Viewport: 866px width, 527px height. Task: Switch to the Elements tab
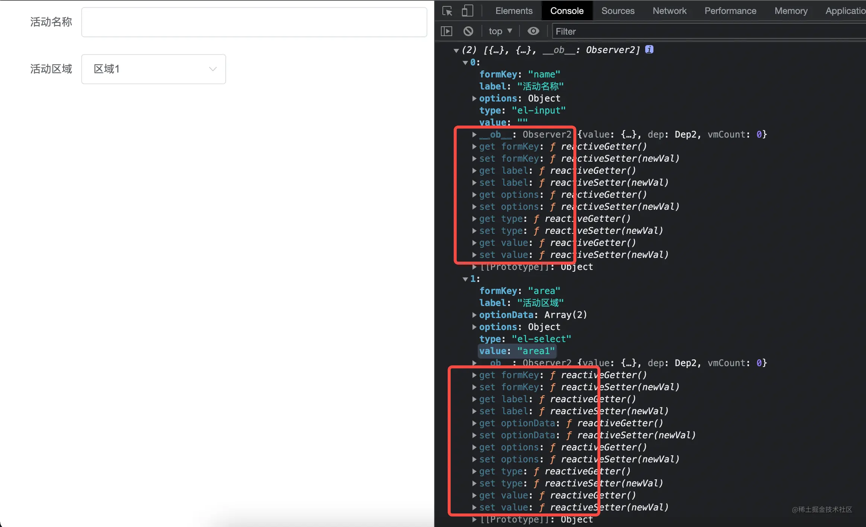coord(514,11)
